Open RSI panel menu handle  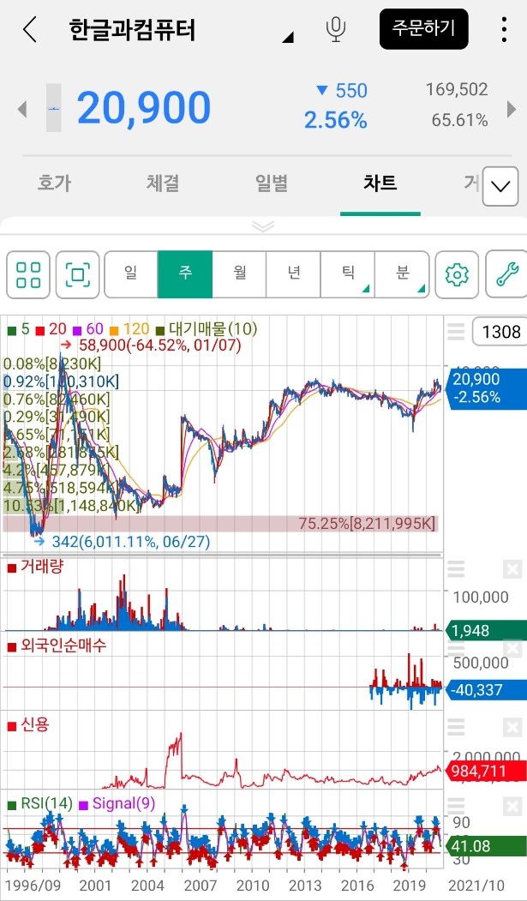point(456,807)
